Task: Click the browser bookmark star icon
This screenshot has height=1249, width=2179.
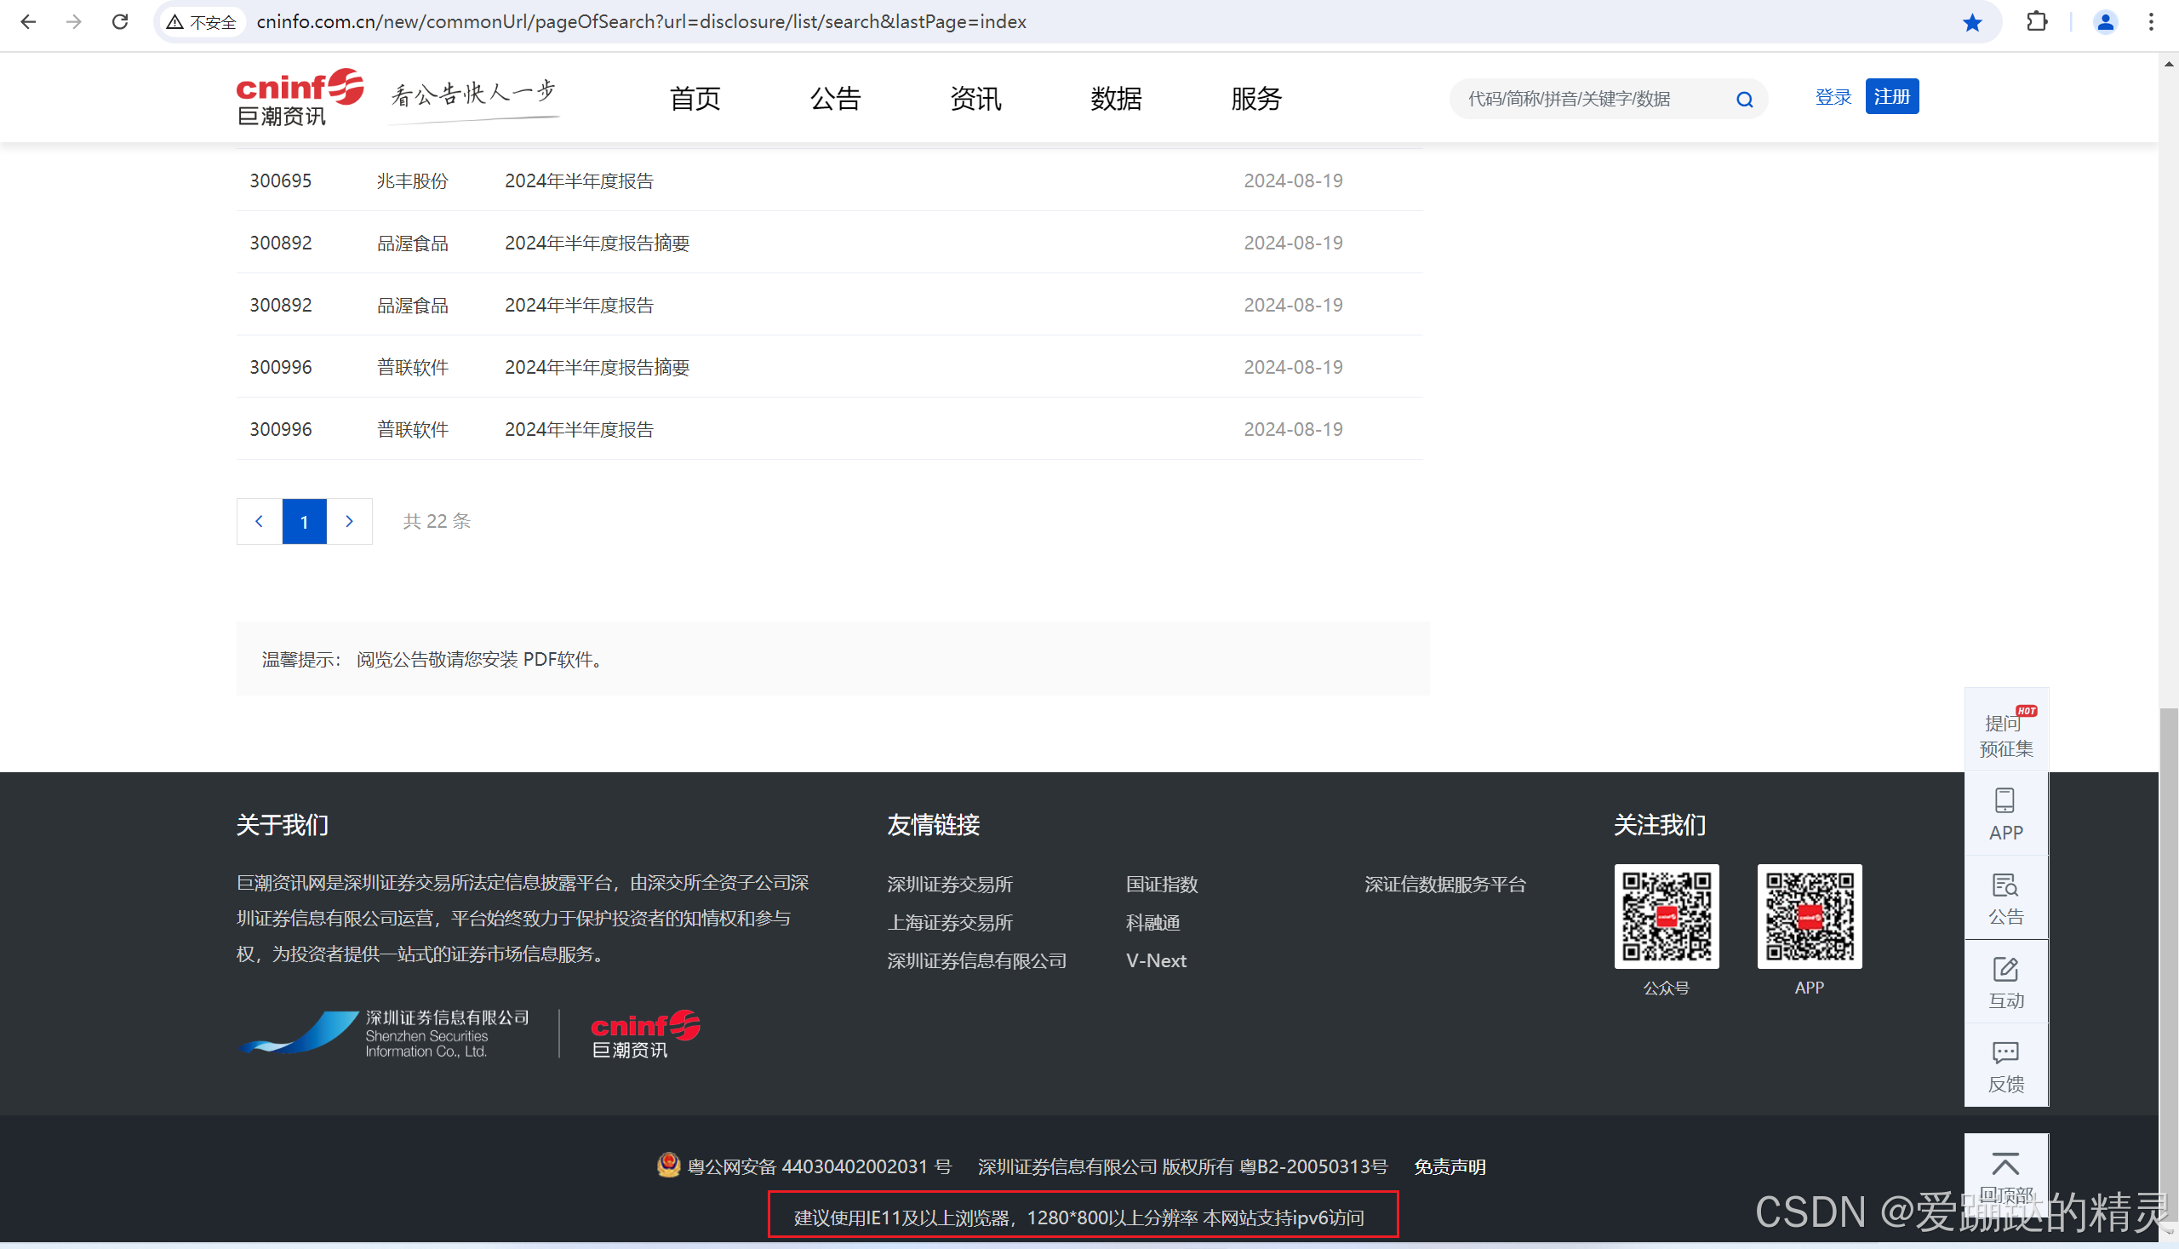Action: [1971, 22]
